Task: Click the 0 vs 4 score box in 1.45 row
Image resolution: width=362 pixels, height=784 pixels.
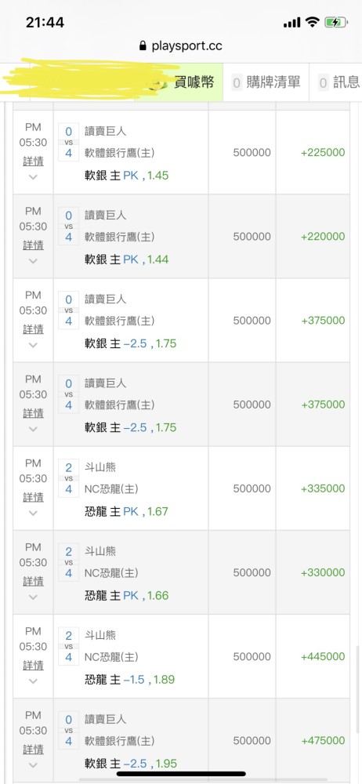Action: (x=68, y=143)
